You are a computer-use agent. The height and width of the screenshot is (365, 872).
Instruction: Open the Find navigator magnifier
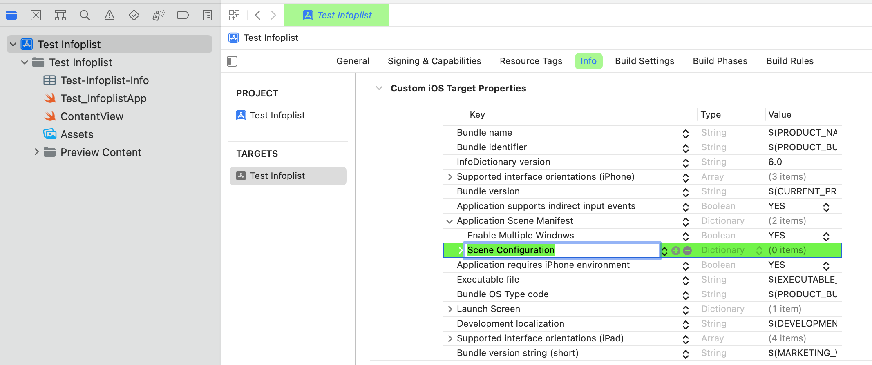(x=85, y=16)
